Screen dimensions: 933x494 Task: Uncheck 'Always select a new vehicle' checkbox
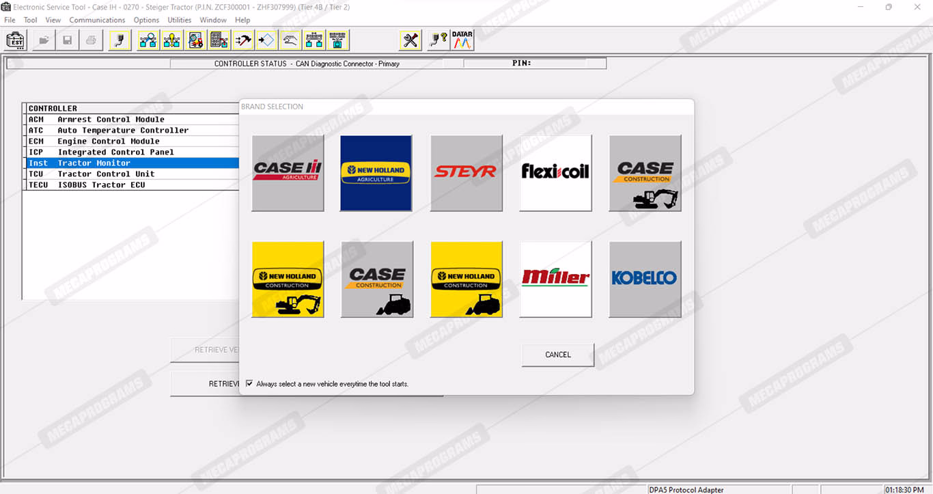(249, 384)
